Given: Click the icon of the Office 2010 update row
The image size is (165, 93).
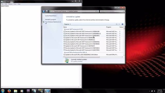Looking at the screenshot, I should tap(64, 55).
